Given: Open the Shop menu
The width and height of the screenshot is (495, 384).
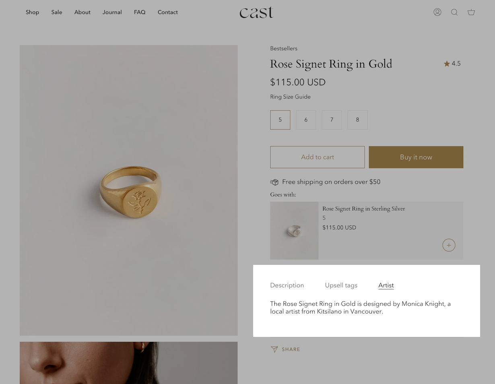Looking at the screenshot, I should pyautogui.click(x=32, y=12).
